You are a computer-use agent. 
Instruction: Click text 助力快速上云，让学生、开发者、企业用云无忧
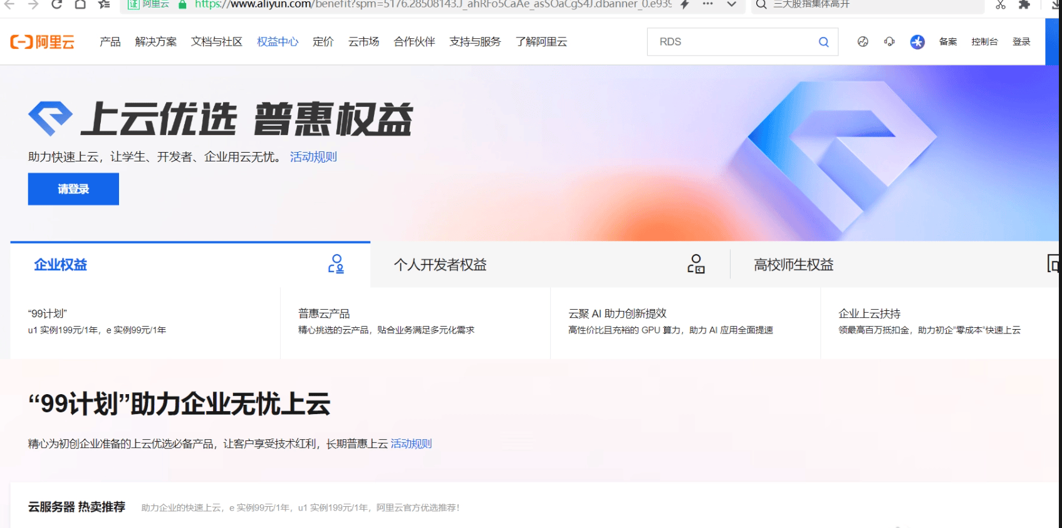pos(155,157)
